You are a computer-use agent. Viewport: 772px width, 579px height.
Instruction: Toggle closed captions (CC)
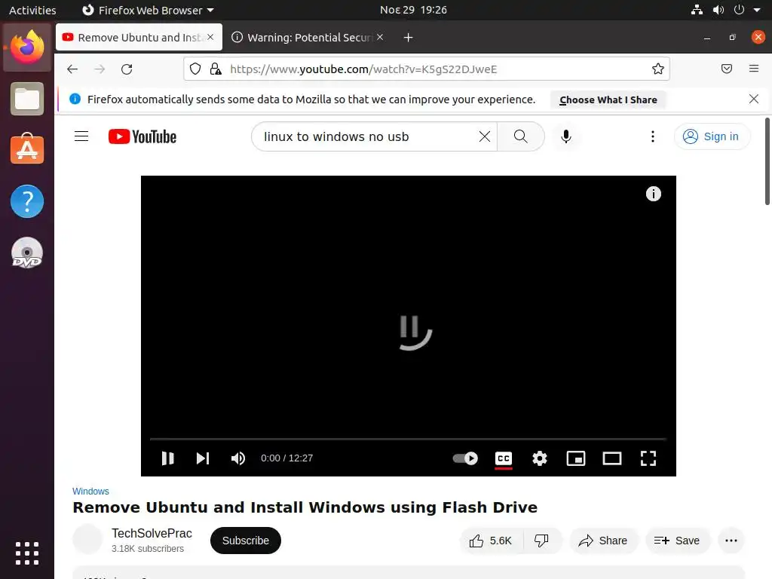pyautogui.click(x=503, y=458)
